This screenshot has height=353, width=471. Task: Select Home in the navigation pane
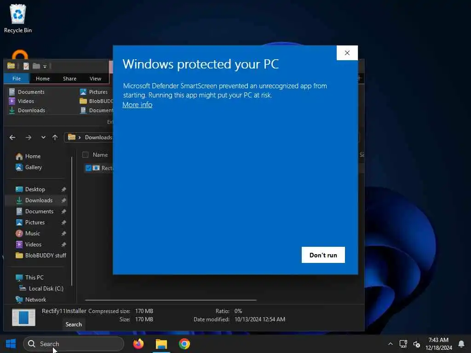pos(28,156)
